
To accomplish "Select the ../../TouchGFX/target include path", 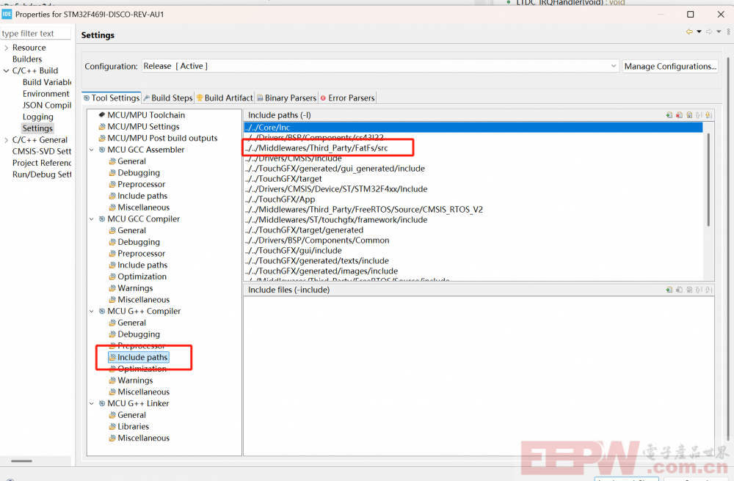I will point(473,179).
